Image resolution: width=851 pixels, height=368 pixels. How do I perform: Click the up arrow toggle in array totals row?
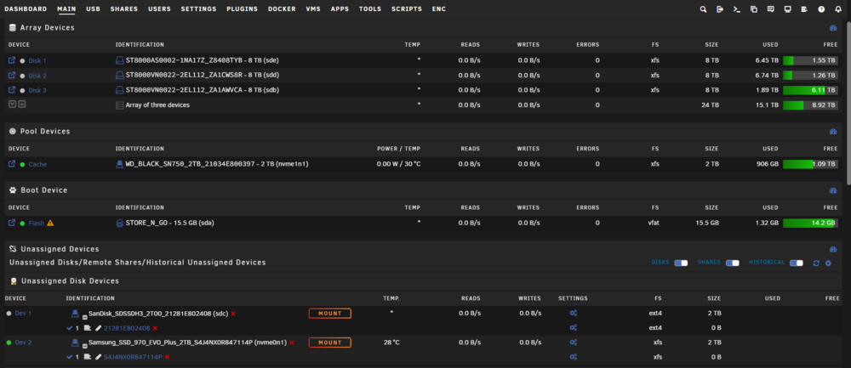point(22,105)
